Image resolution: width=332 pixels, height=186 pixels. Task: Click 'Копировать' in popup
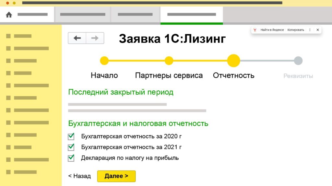point(296,30)
